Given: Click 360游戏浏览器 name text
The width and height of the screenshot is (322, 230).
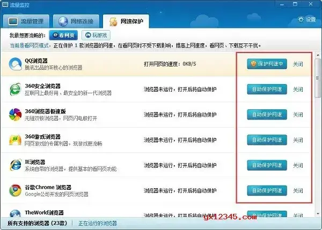Looking at the screenshot, I should pos(43,137).
